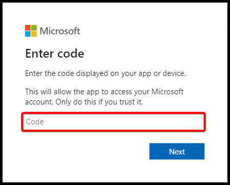
Task: Click the 'This will allow the app' sentence
Action: pyautogui.click(x=62, y=92)
